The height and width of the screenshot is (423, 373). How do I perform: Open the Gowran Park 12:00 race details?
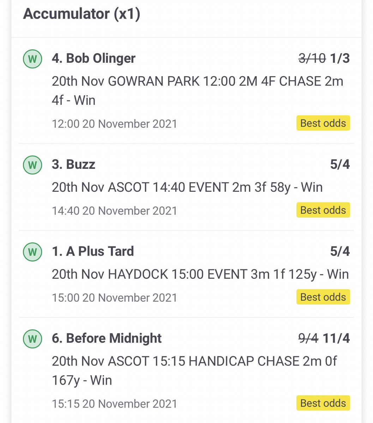coord(198,91)
